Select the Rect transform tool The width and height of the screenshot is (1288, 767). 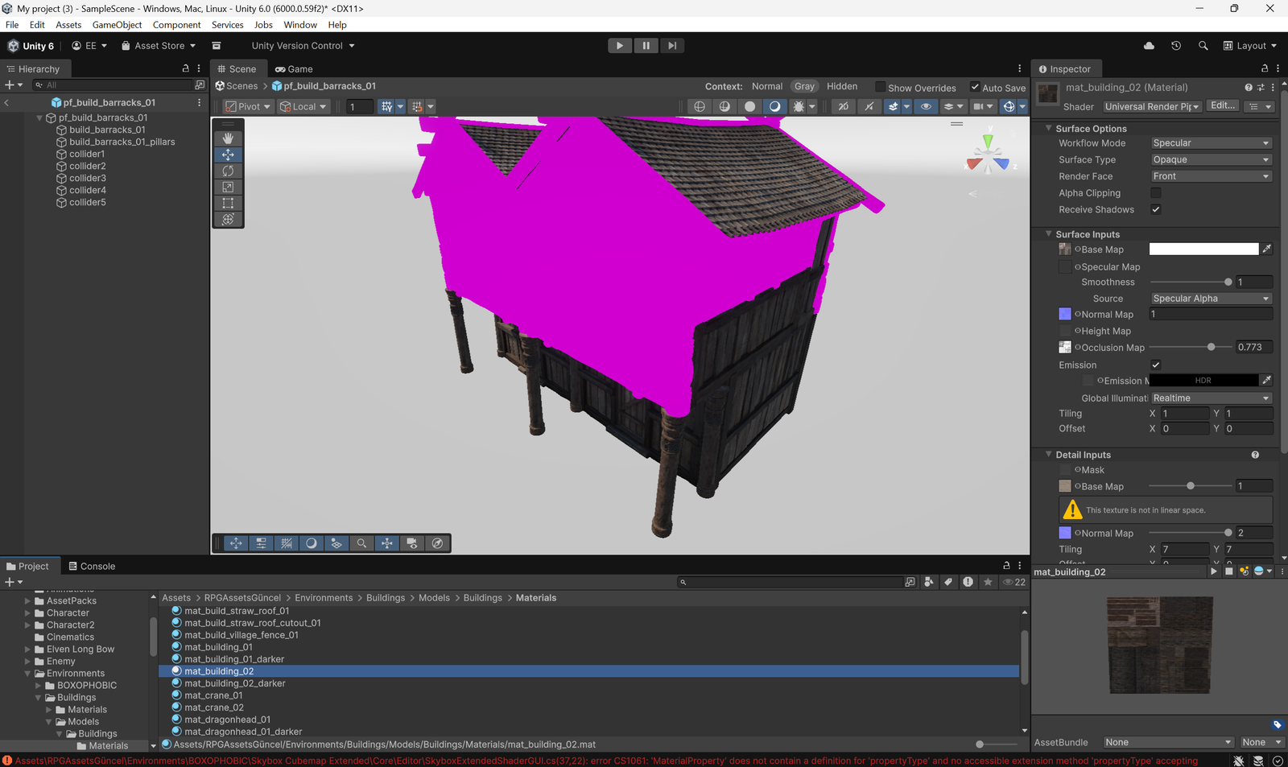click(228, 203)
